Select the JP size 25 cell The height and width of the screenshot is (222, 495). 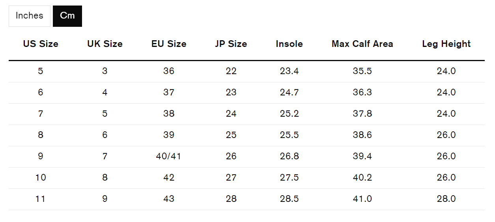[x=231, y=135]
